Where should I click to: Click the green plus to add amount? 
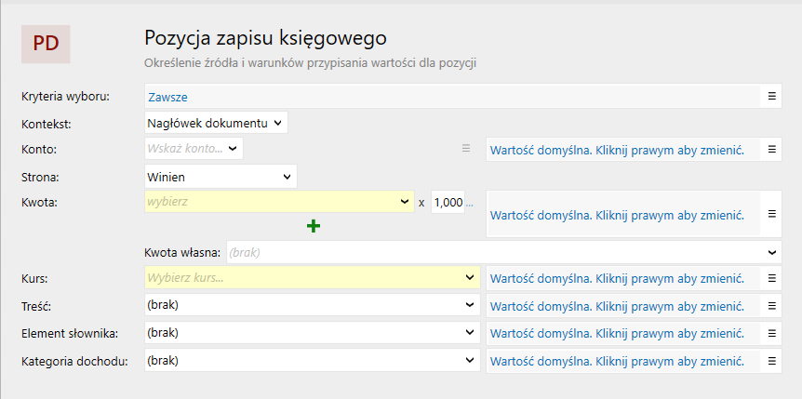[314, 225]
